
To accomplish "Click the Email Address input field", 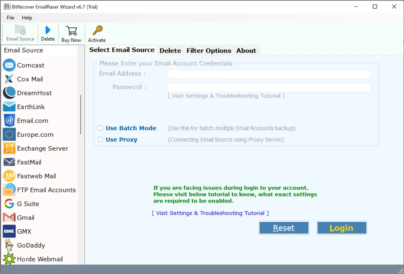I will click(x=269, y=74).
